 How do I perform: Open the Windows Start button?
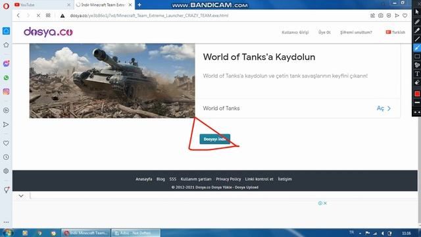(7, 232)
